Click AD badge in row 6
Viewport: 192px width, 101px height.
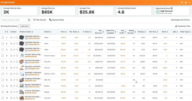pos(26,69)
